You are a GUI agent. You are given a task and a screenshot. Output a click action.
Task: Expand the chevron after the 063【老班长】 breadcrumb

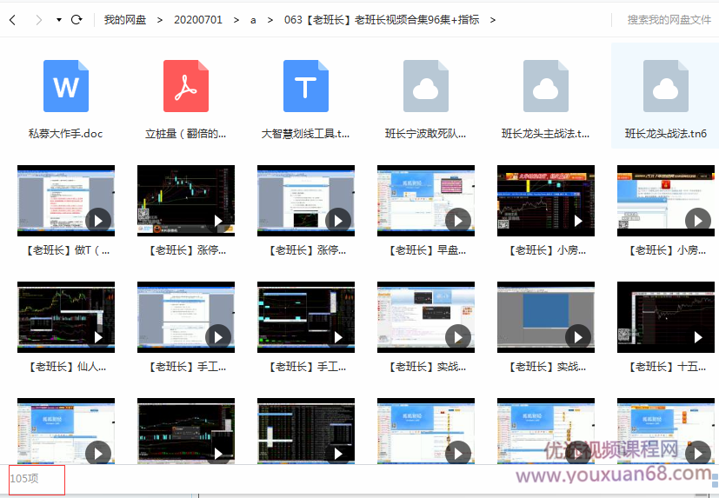[x=493, y=19]
